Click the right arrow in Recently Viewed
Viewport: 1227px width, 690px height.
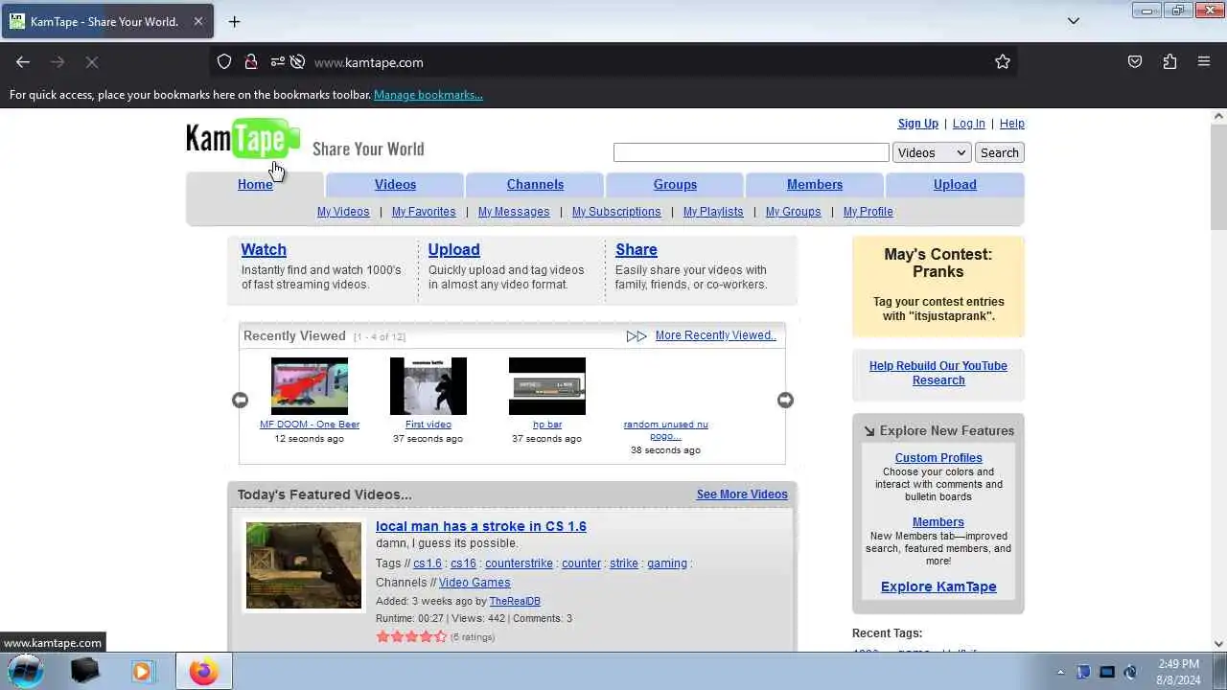785,400
